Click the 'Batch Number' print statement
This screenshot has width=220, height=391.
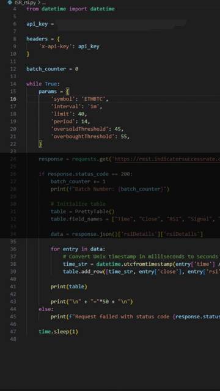pyautogui.click(x=110, y=189)
